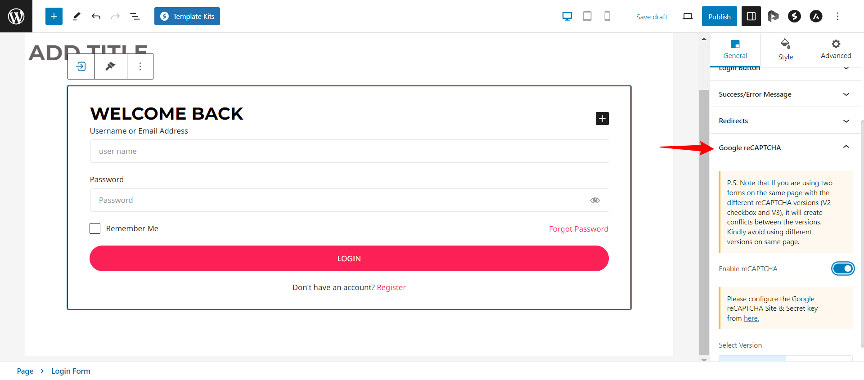Image resolution: width=864 pixels, height=380 pixels.
Task: Expand the Redirects section
Action: coord(785,121)
